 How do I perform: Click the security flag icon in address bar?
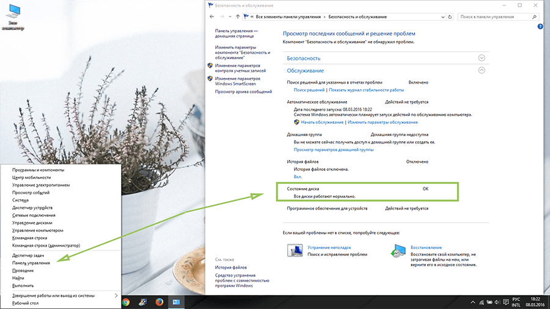pyautogui.click(x=246, y=17)
